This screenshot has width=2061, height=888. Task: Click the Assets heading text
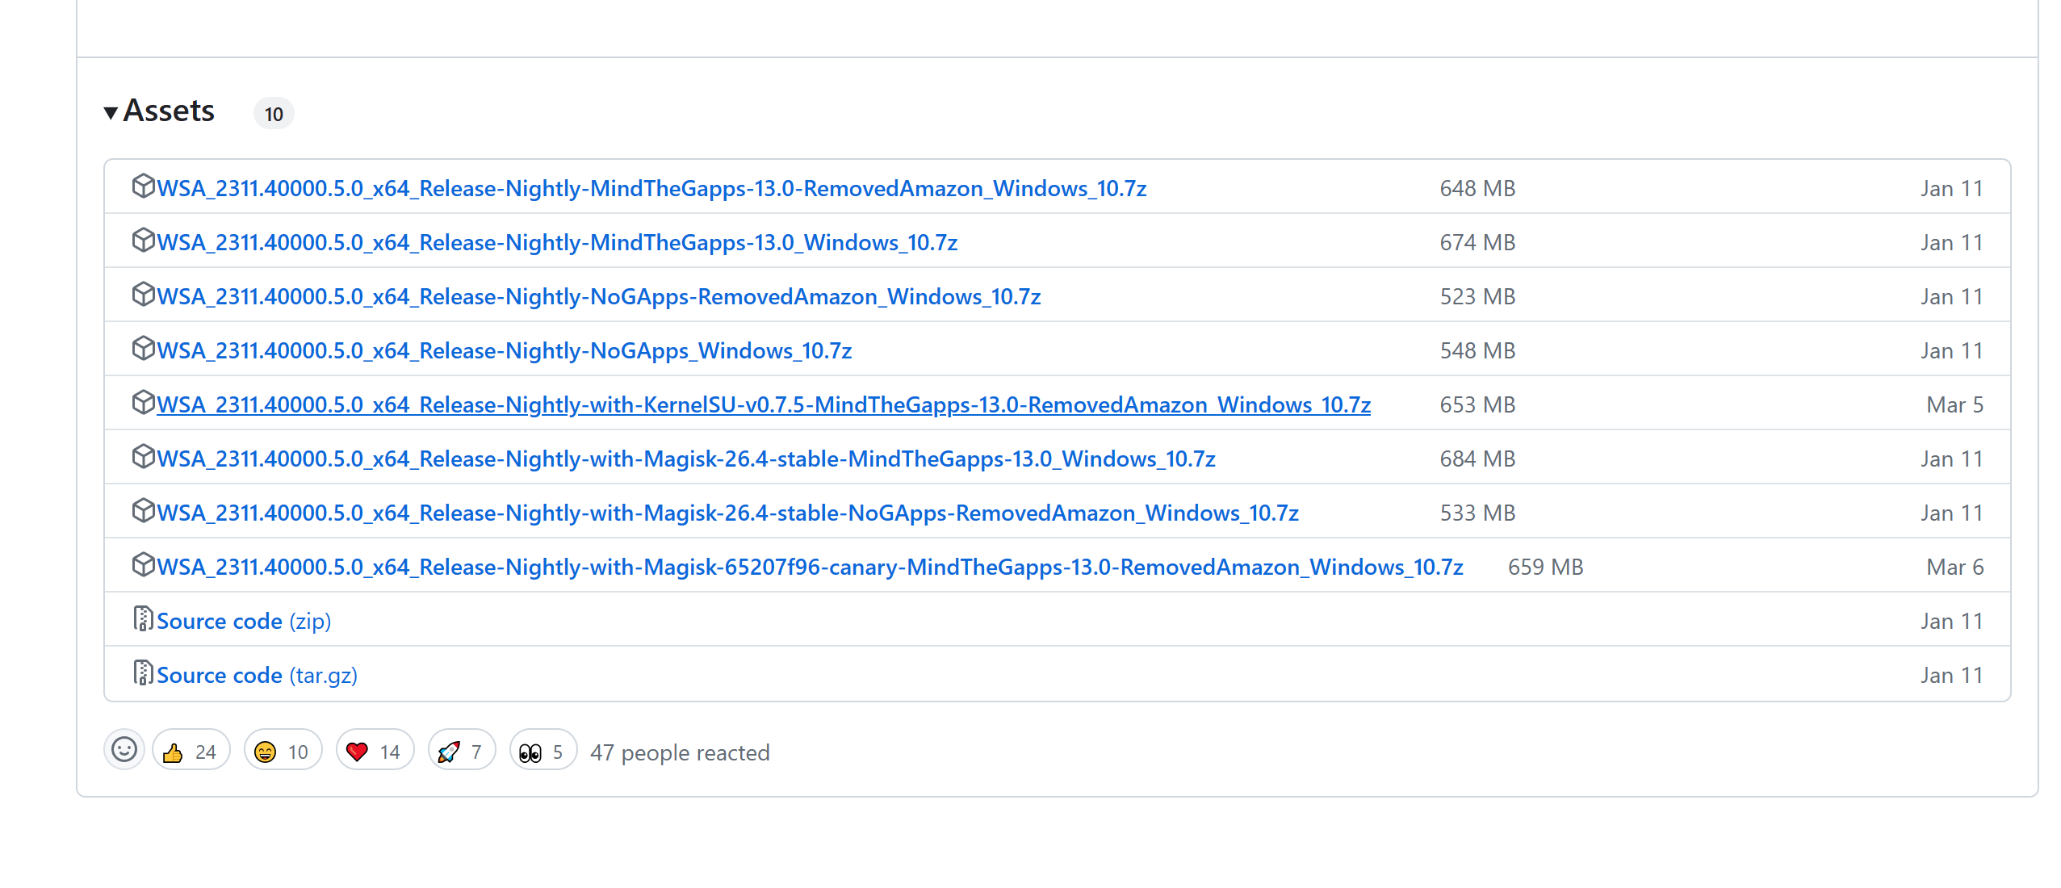[x=169, y=111]
